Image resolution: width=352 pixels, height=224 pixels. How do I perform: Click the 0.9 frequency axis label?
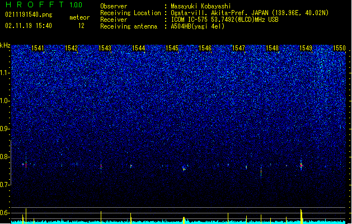[x=5, y=129]
